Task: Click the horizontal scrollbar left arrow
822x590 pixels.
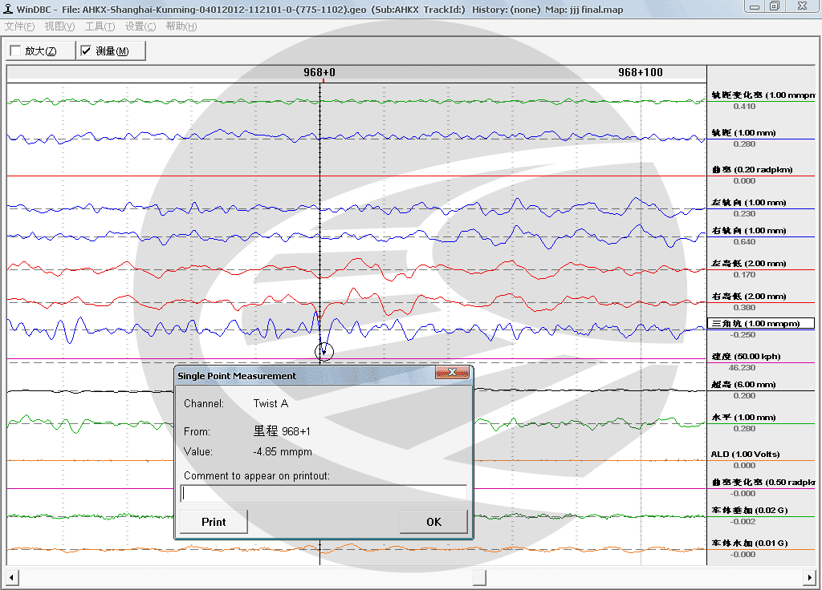Action: pyautogui.click(x=12, y=578)
